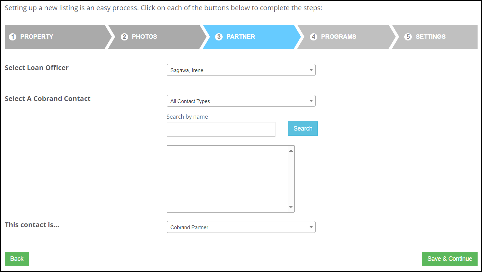The width and height of the screenshot is (482, 272).
Task: Jump to the SETTINGS step tab
Action: (435, 37)
